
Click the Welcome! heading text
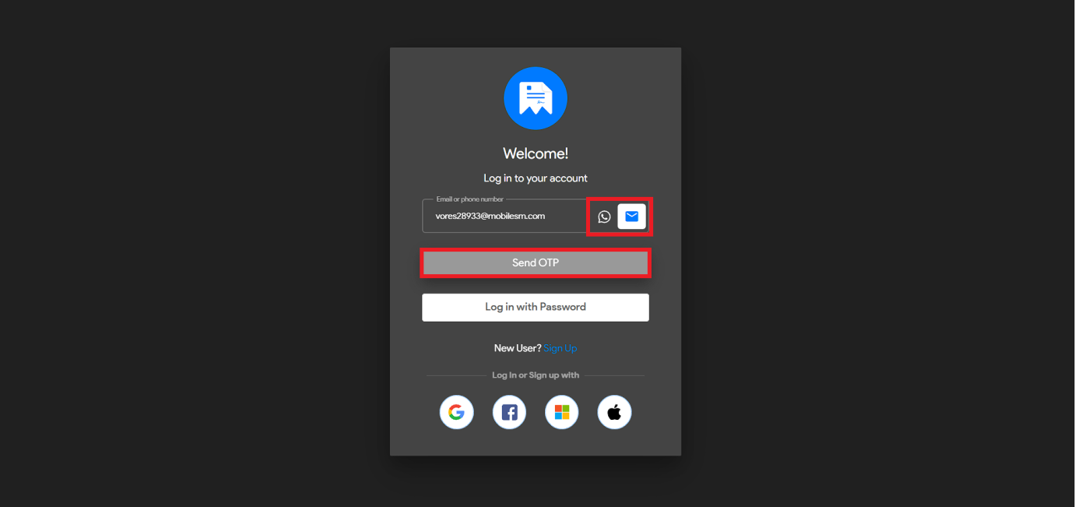point(536,153)
